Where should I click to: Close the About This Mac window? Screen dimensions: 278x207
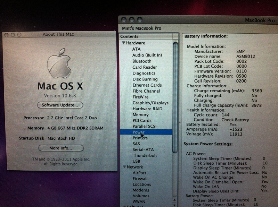click(6, 35)
